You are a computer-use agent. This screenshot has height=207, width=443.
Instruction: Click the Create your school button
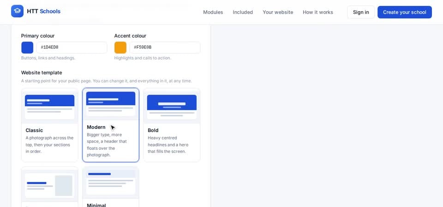pos(405,12)
